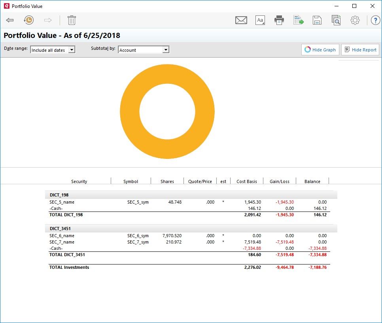
Task: Email the report via envelope icon
Action: click(241, 20)
